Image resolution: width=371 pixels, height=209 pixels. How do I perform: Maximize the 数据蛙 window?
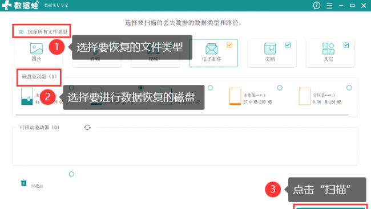pos(352,5)
